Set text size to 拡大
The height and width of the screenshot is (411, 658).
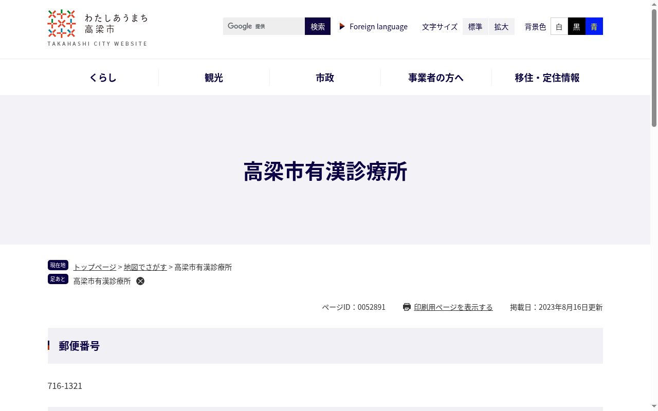(502, 26)
